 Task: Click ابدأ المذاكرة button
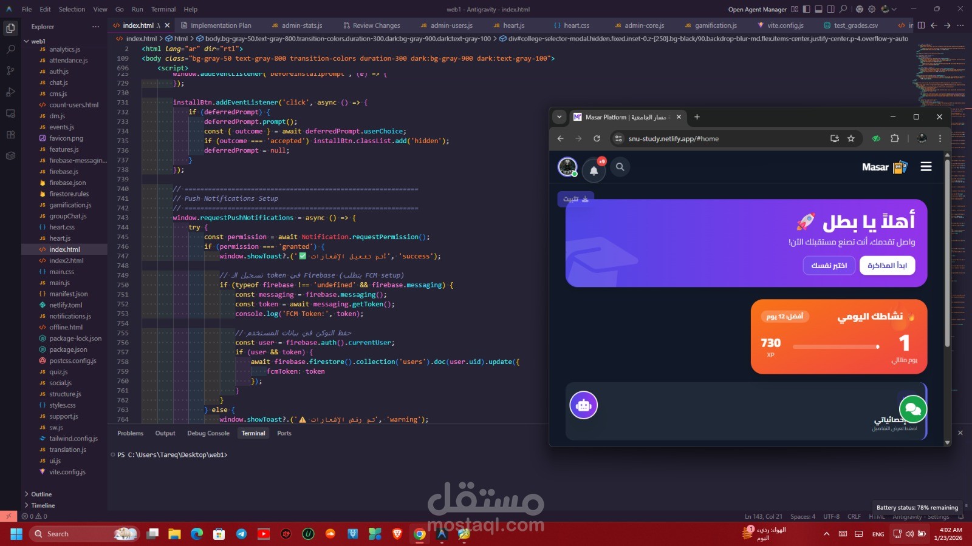(x=887, y=265)
